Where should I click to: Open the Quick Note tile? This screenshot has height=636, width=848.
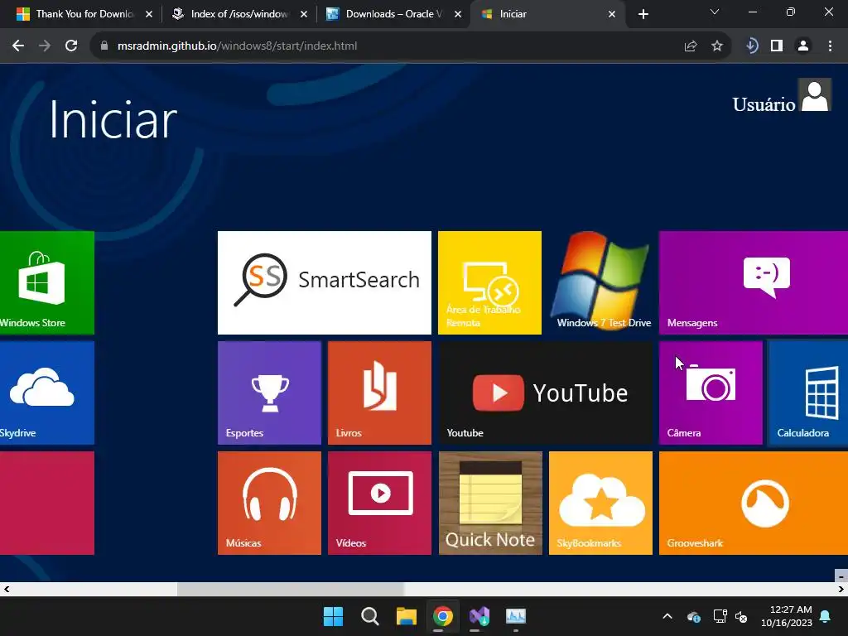point(490,503)
